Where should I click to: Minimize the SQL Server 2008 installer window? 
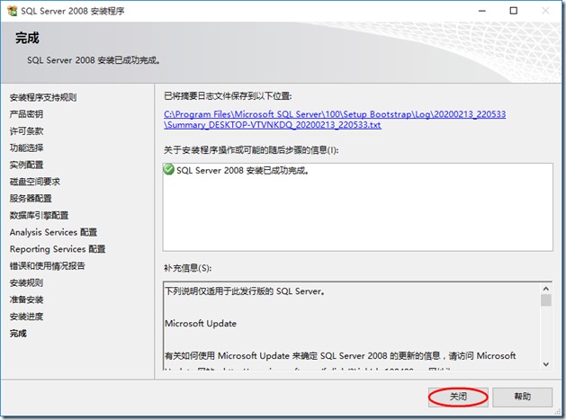(482, 11)
